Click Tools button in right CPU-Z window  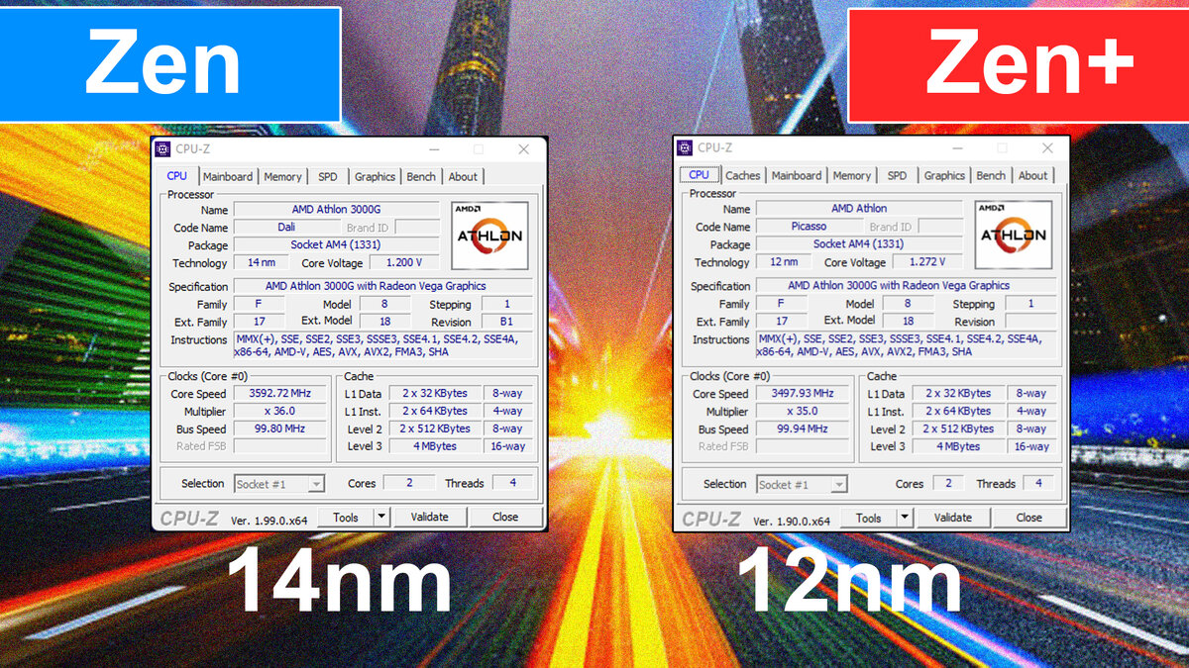tap(869, 518)
